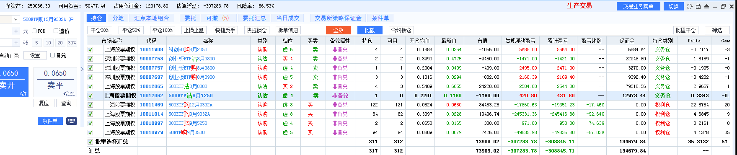Open the 汇点本地组合 tab
737x155 pixels.
coord(152,18)
